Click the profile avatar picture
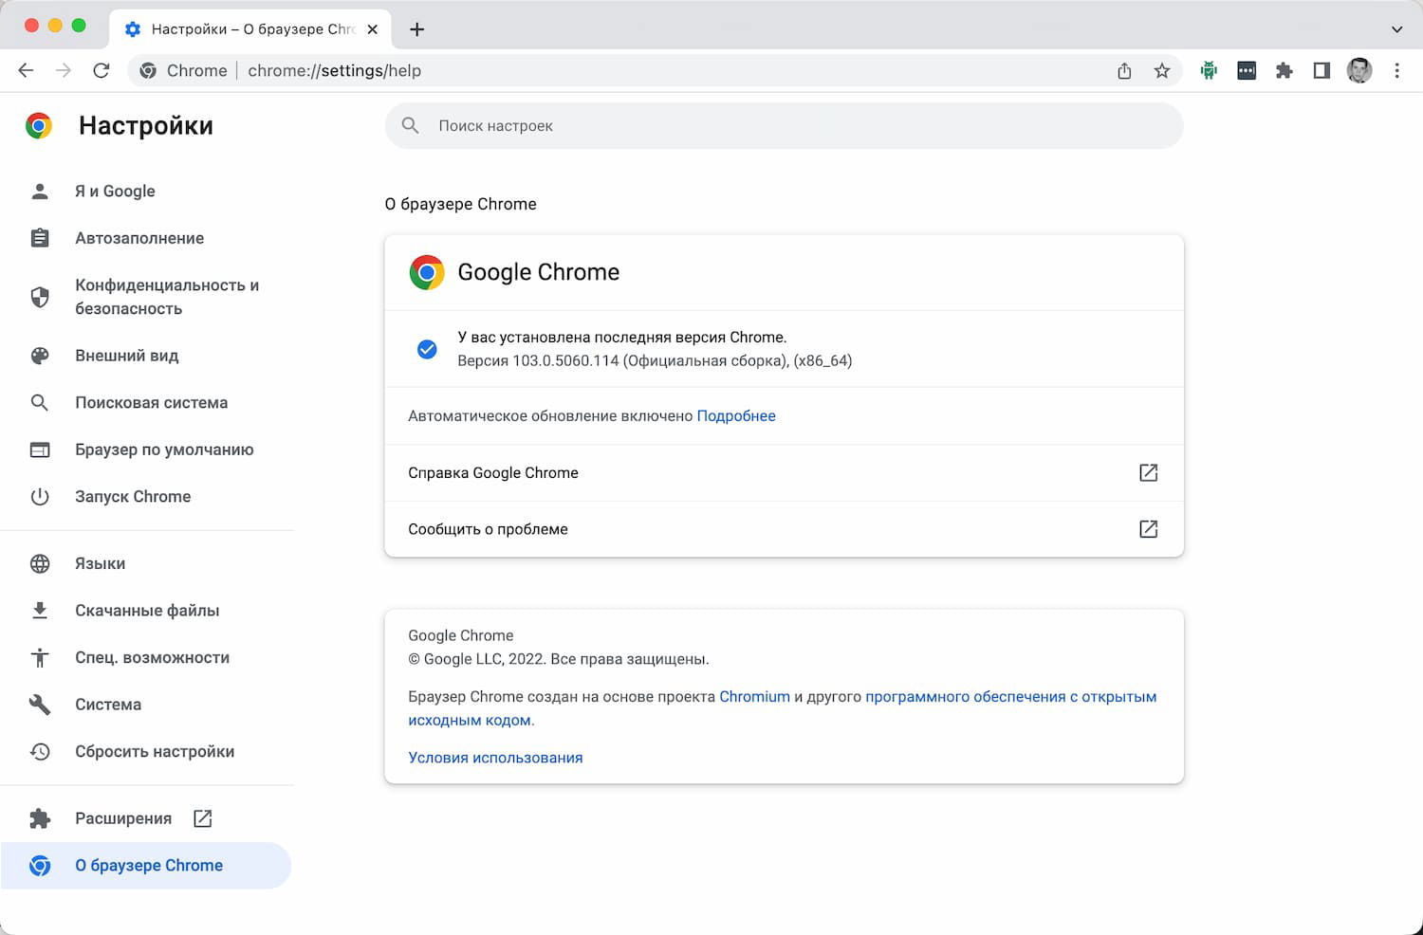Viewport: 1423px width, 935px height. (1359, 70)
